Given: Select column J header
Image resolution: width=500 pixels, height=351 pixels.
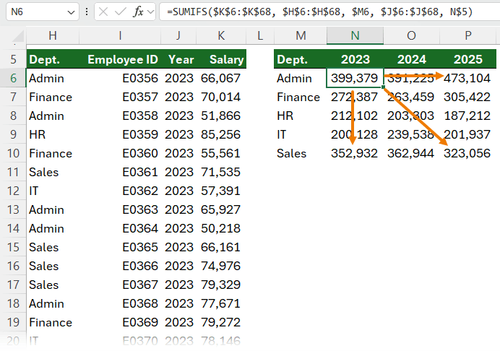Looking at the screenshot, I should pyautogui.click(x=178, y=35).
